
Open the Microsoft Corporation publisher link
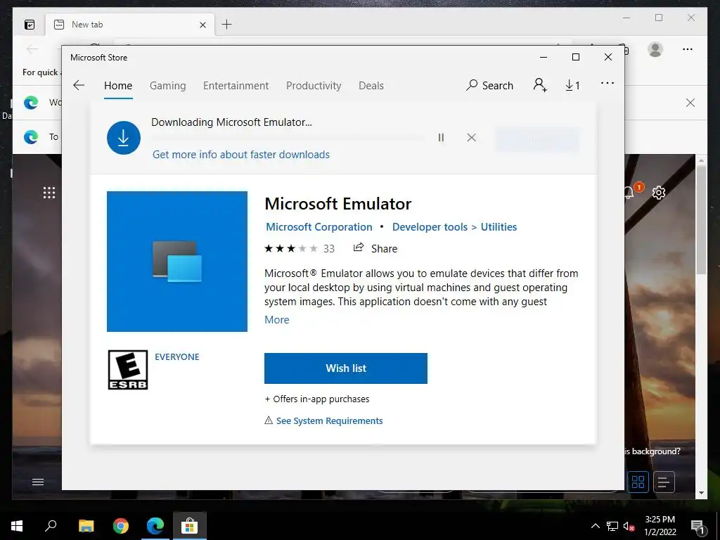pos(319,227)
